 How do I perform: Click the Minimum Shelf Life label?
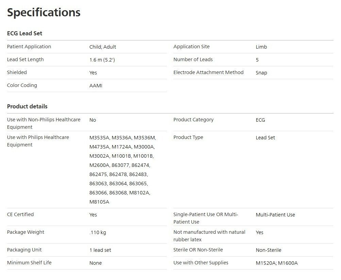[x=29, y=262]
